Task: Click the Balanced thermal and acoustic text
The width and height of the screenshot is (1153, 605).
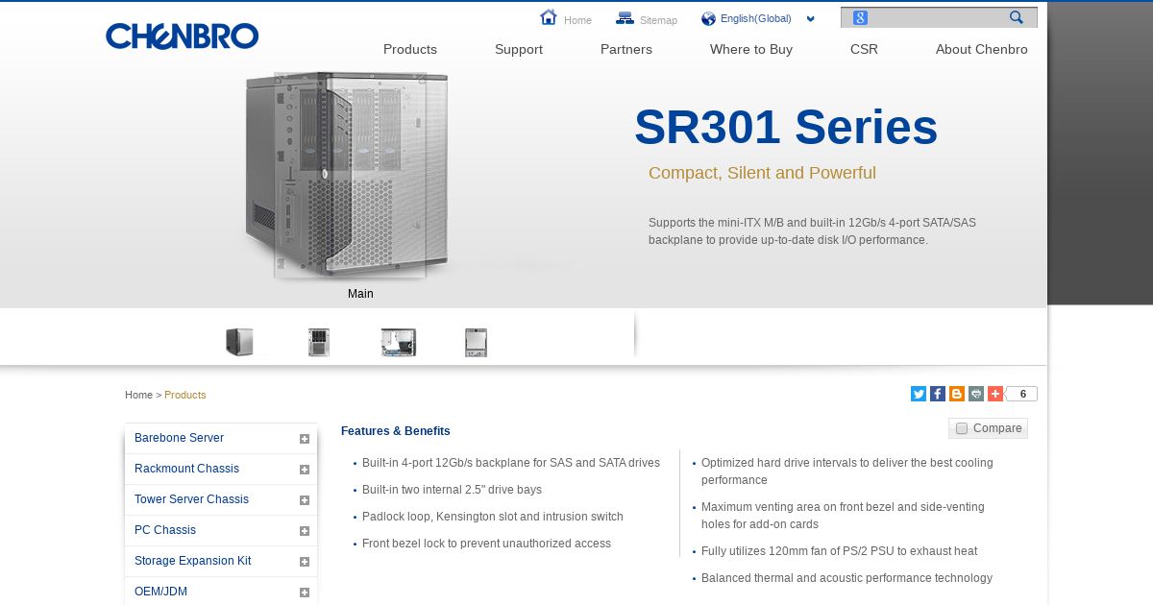Action: click(846, 578)
